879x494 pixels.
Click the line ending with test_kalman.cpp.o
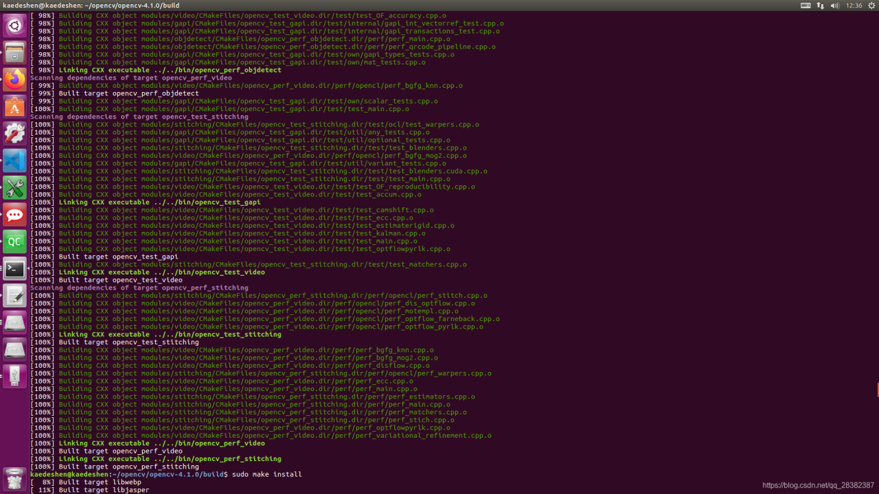228,233
